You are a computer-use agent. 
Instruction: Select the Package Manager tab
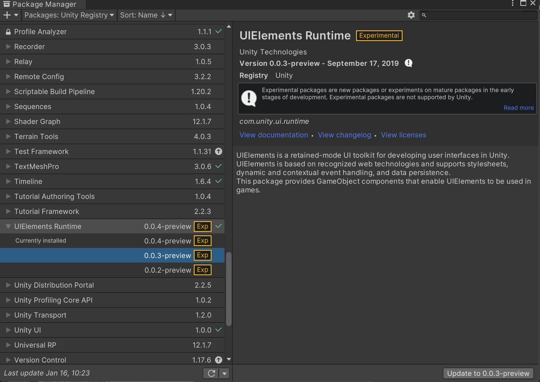(x=43, y=4)
